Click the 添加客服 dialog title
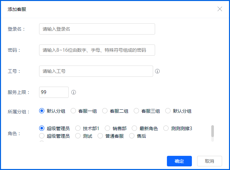Viewport: 230px width, 170px height. (17, 9)
